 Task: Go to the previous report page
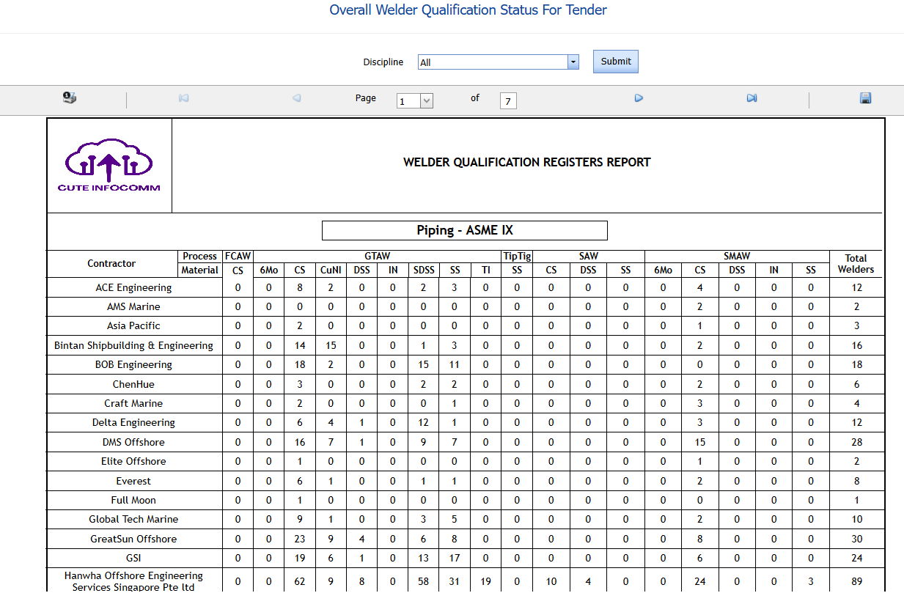tap(296, 98)
